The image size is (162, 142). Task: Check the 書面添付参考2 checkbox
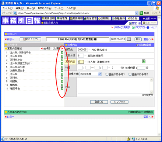(130, 74)
